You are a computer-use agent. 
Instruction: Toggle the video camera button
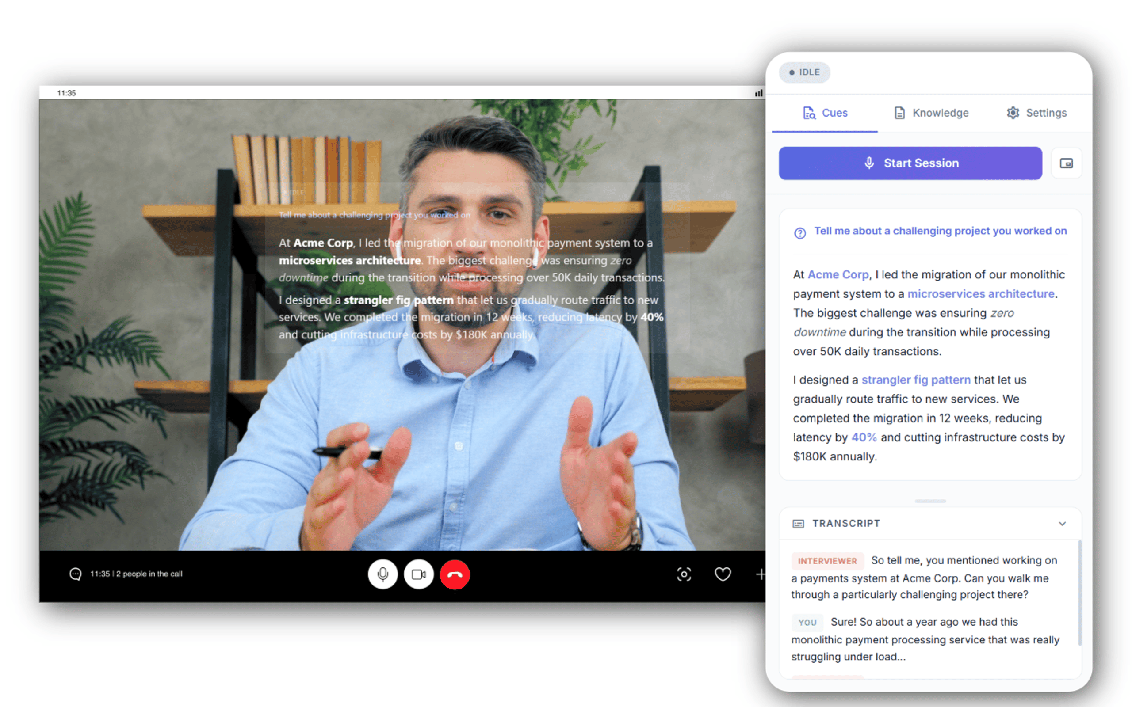(418, 574)
